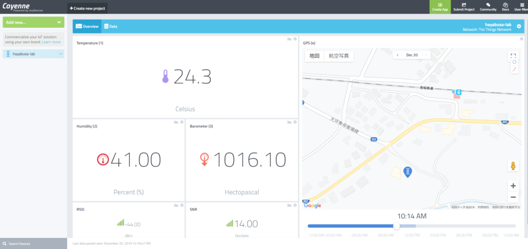Open settings gear on the GPS widget
528x249 pixels.
(x=521, y=39)
